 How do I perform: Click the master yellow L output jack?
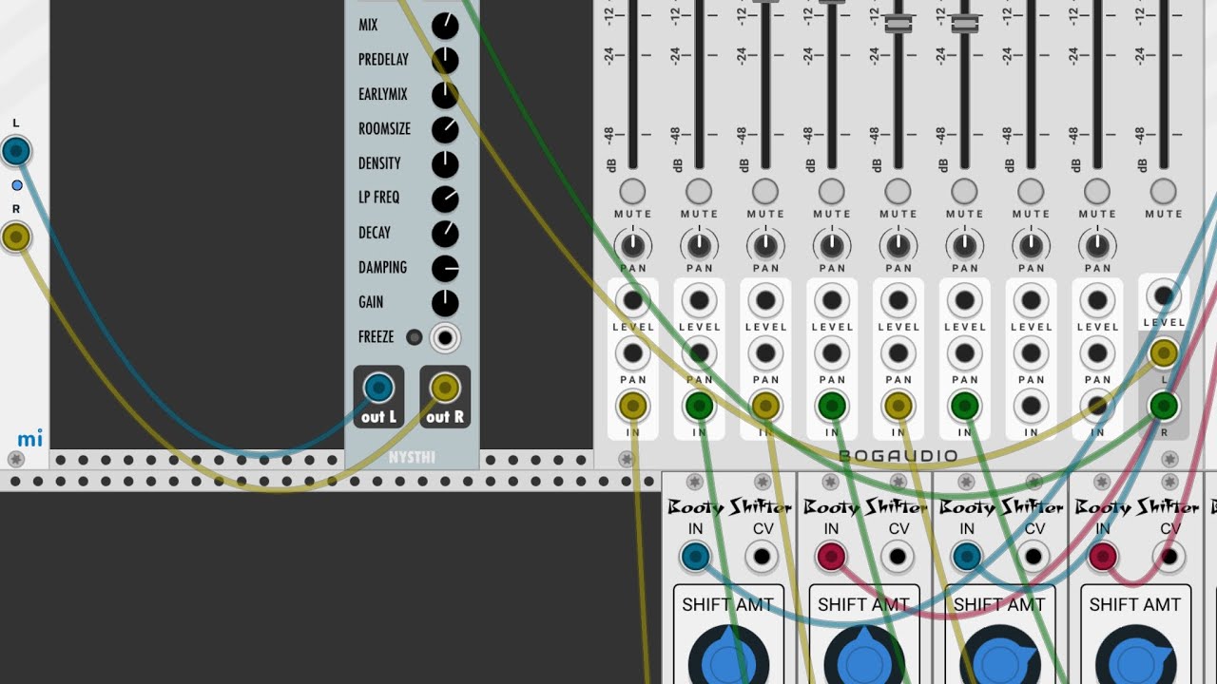point(1164,354)
